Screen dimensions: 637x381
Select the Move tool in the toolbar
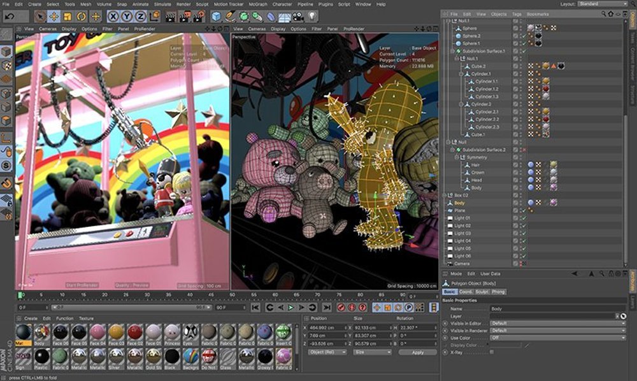pos(55,16)
